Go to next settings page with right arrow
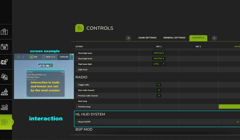This screenshot has height=140, width=240. [214, 38]
